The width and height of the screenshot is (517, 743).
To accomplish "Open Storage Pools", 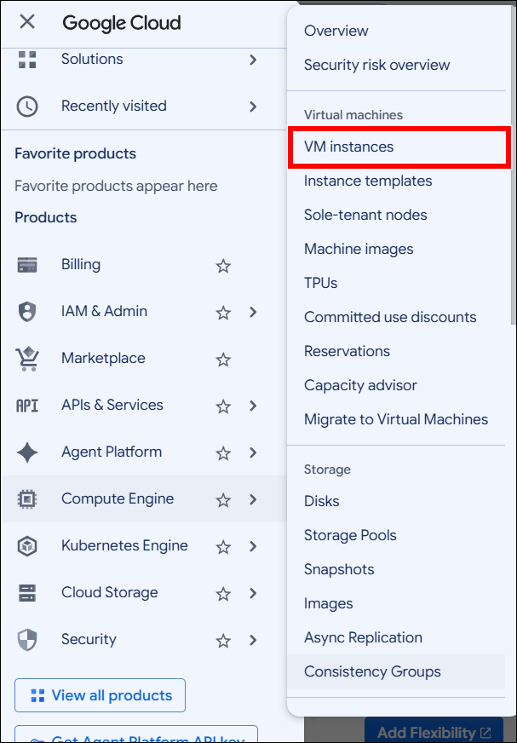I will click(x=350, y=535).
